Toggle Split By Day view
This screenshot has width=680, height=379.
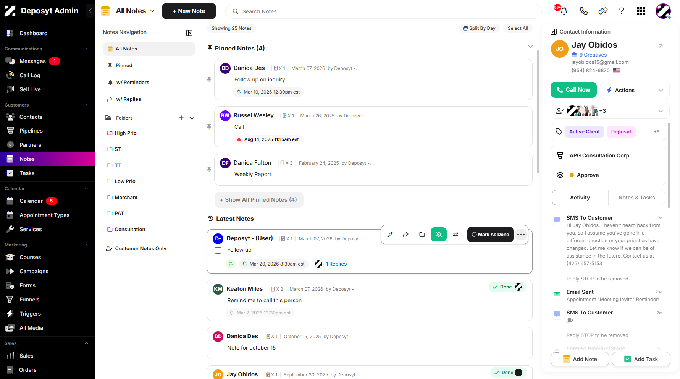click(479, 28)
